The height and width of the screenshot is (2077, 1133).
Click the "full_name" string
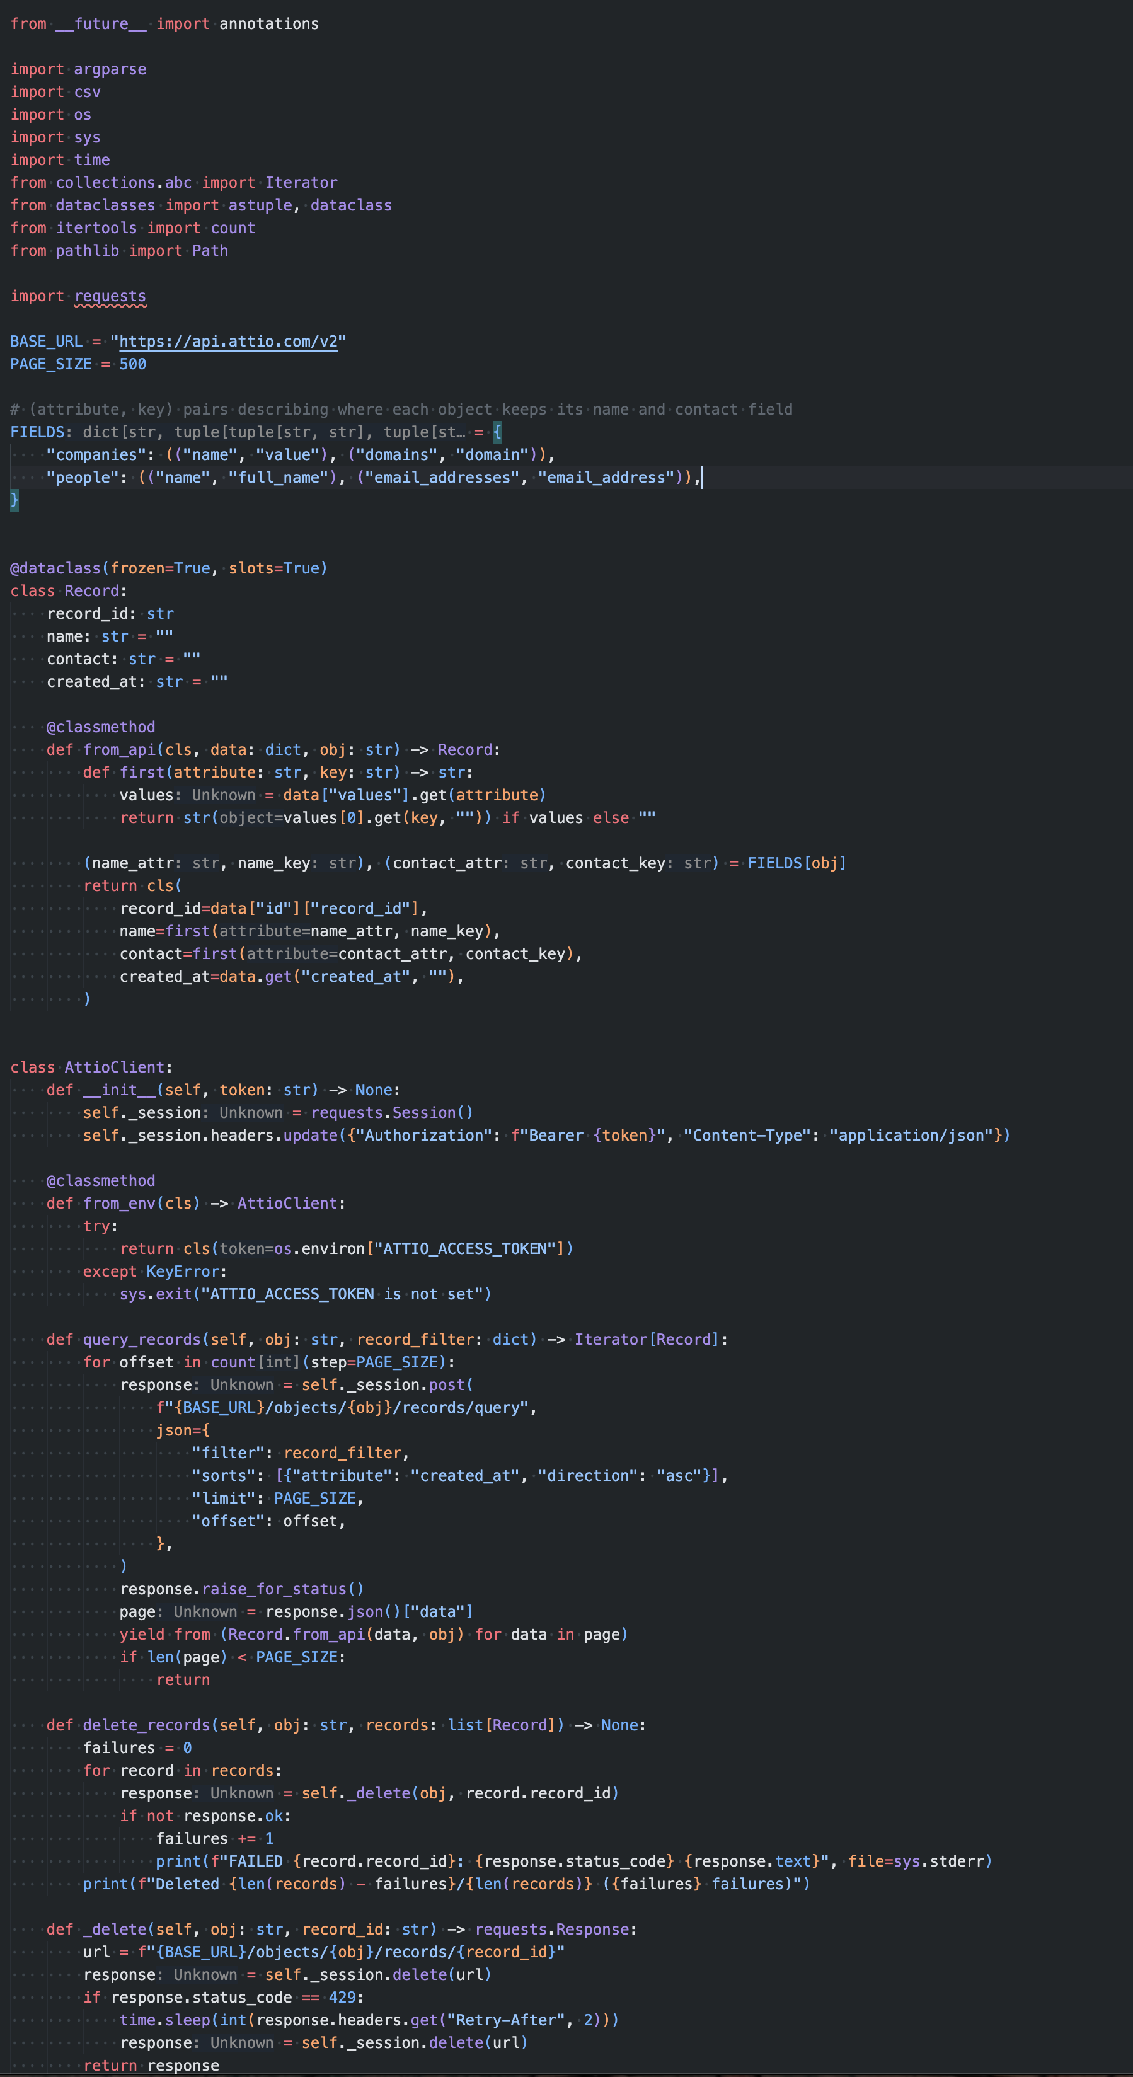279,477
